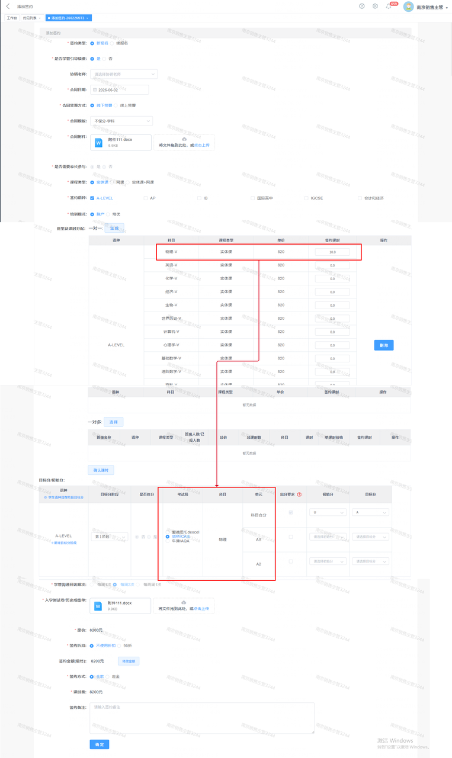Click the 修改金额 button

pos(129,661)
